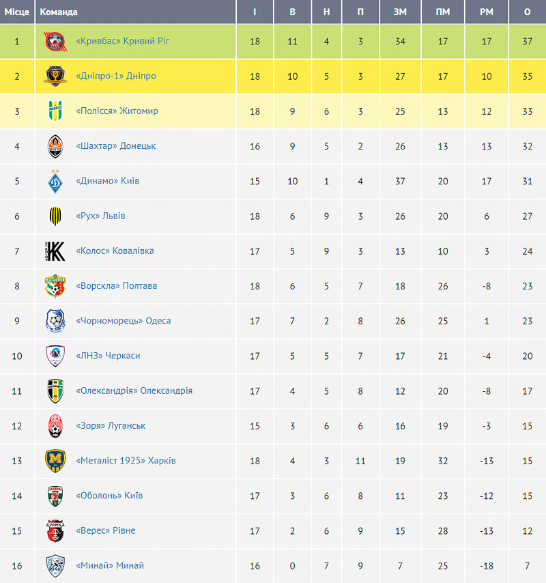Open the «Оболонь» Київ team link
This screenshot has width=546, height=583.
(109, 495)
